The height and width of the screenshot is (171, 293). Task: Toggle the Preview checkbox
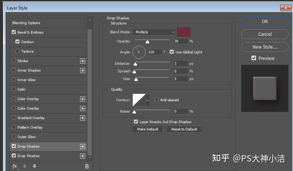click(253, 58)
